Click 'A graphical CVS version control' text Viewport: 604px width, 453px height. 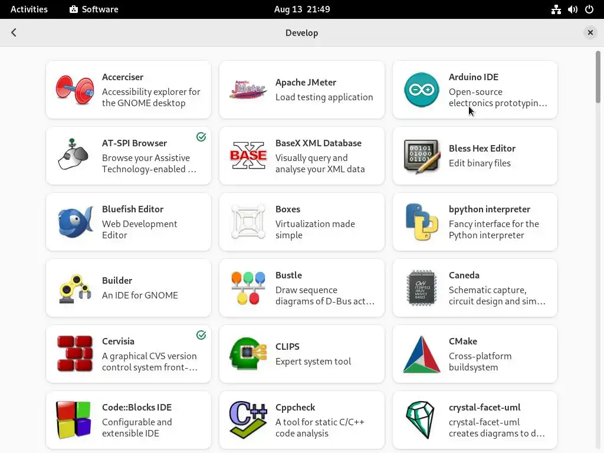tap(150, 362)
